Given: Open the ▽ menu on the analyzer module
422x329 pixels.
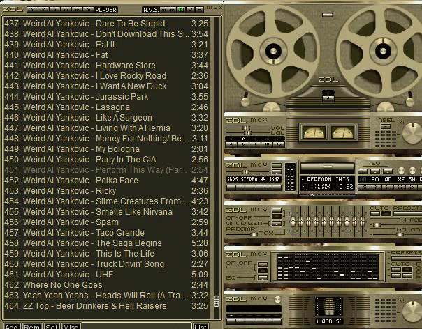Looking at the screenshot, I should pos(265,254).
